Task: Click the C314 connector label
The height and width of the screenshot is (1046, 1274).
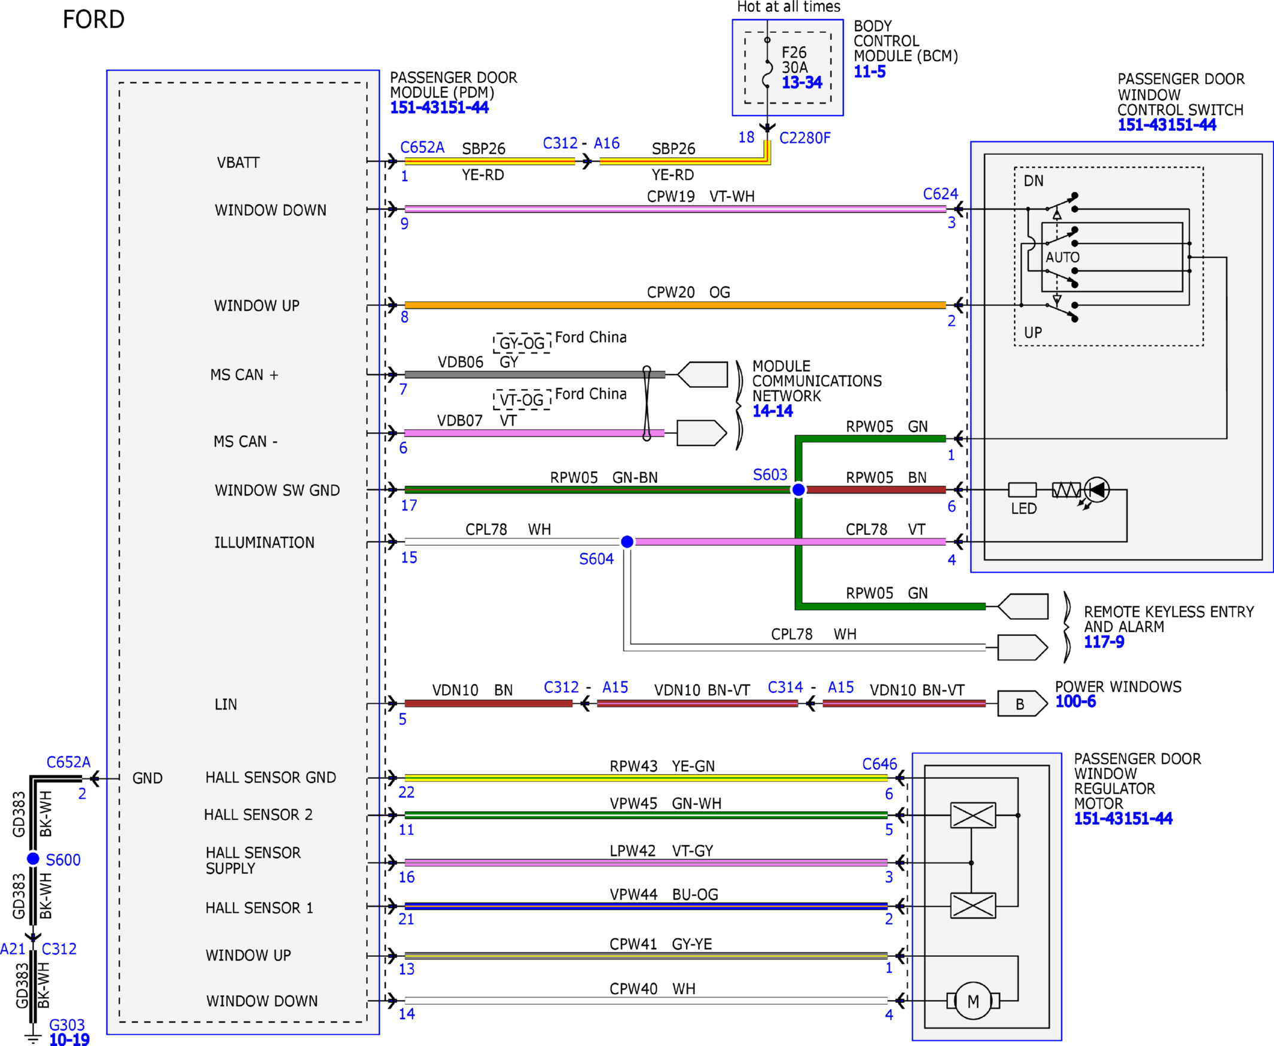Action: coord(785,687)
